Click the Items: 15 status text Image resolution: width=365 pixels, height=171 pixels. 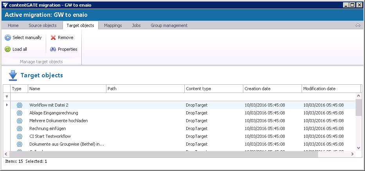tap(14, 161)
